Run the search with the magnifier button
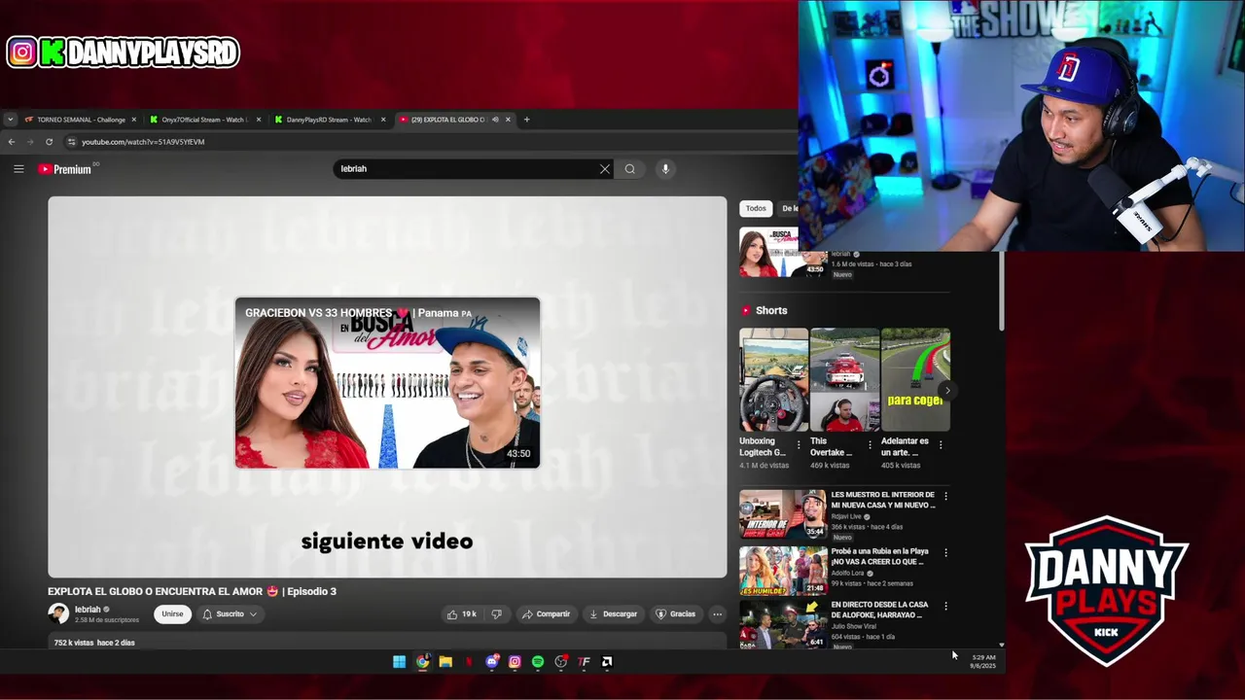Screen dimensions: 1245x700 click(630, 169)
